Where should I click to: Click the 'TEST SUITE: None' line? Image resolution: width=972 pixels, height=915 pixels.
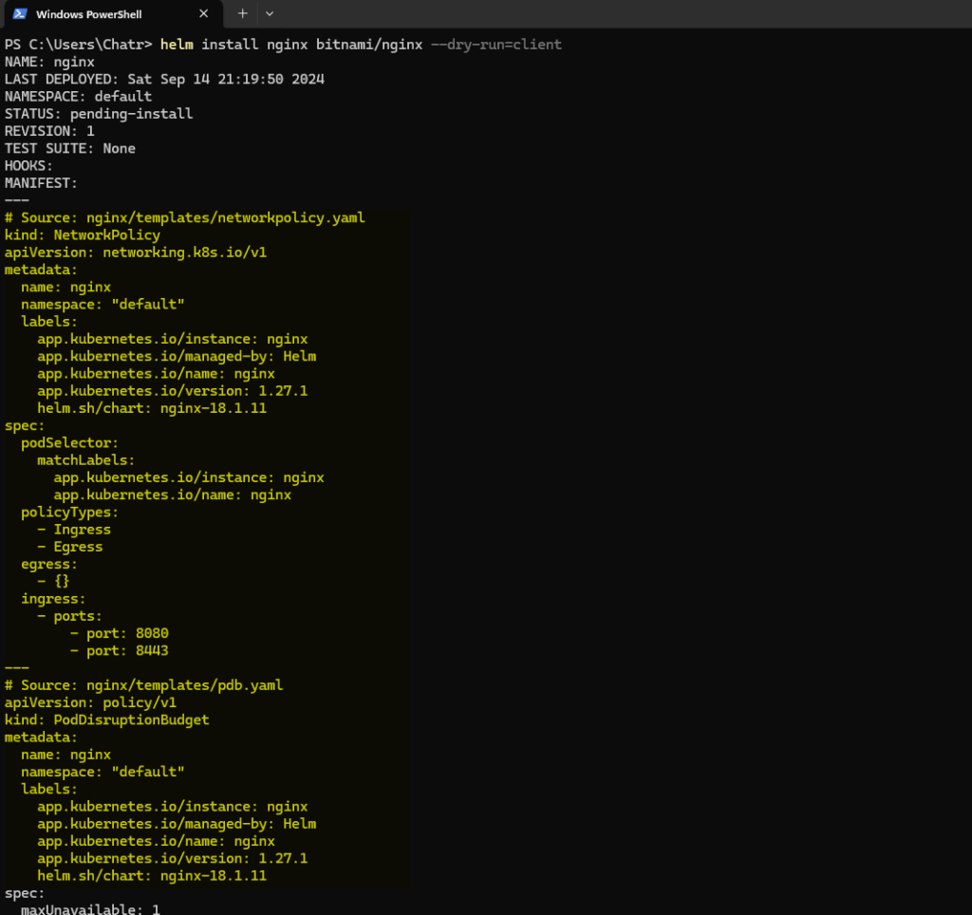point(70,149)
